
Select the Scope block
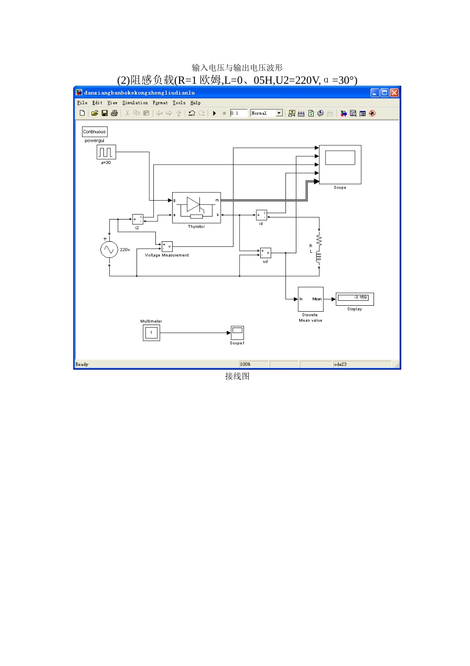[340, 165]
